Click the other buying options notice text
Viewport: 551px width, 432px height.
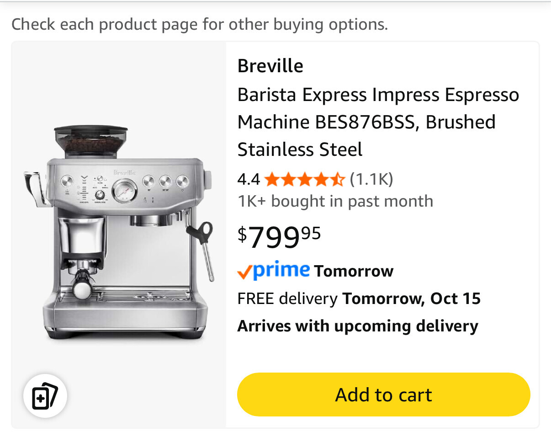click(199, 24)
